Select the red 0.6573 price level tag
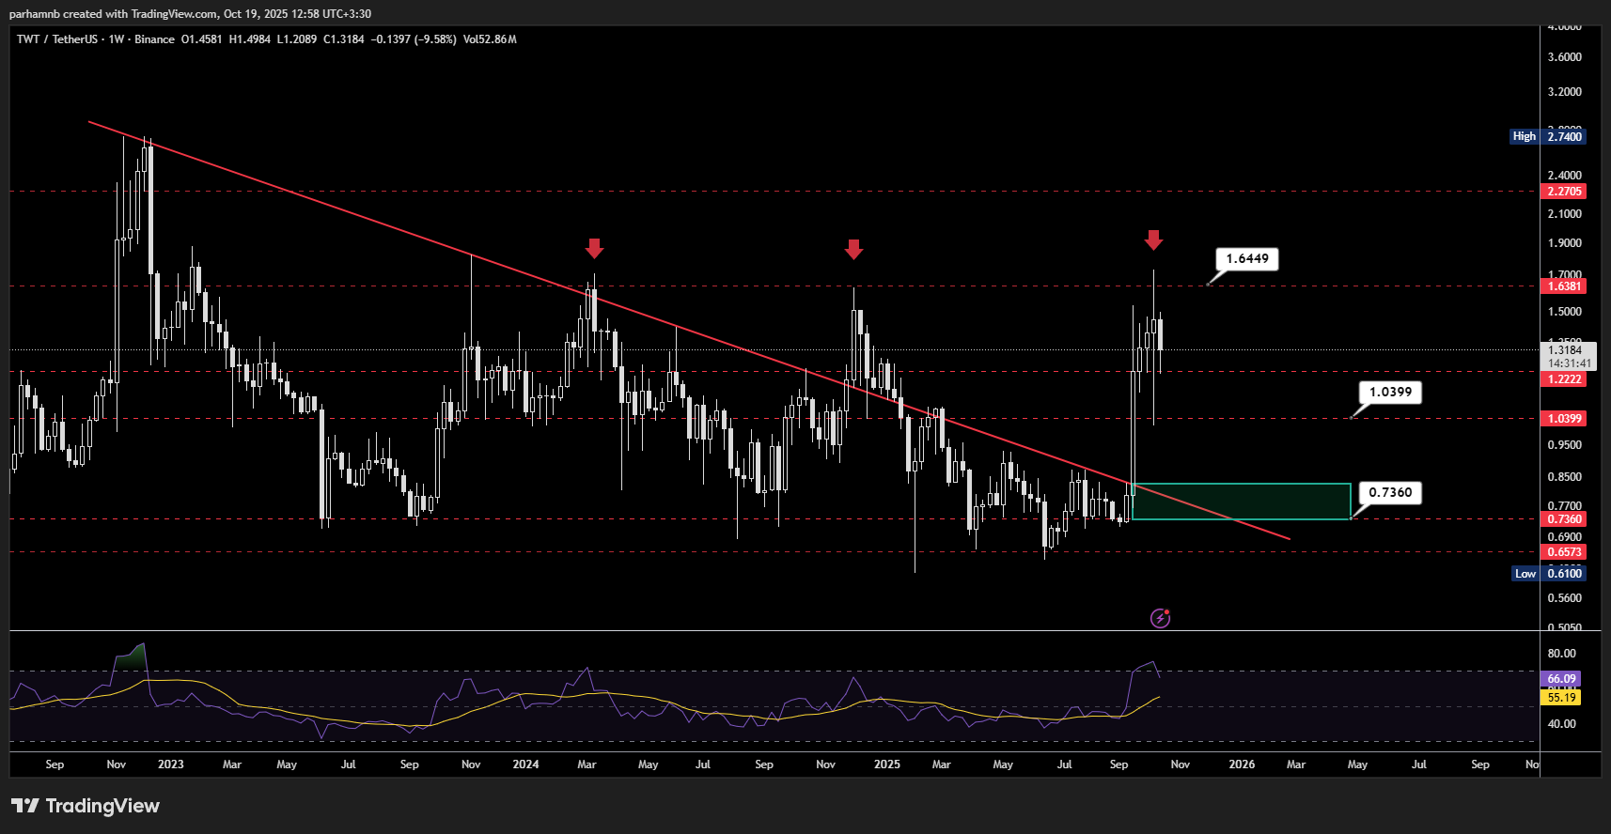1611x834 pixels. coord(1564,552)
